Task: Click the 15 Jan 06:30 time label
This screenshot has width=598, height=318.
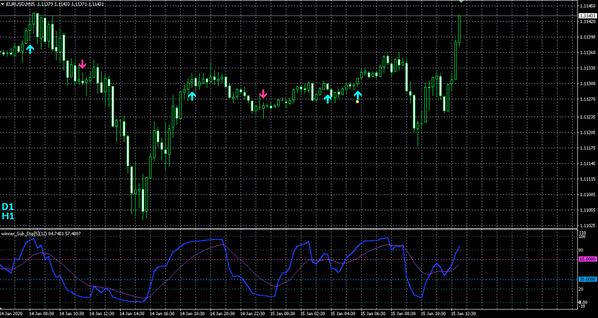Action: [x=374, y=314]
